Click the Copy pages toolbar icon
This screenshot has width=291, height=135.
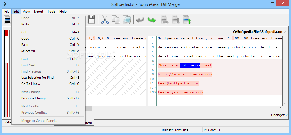pyautogui.click(x=116, y=20)
